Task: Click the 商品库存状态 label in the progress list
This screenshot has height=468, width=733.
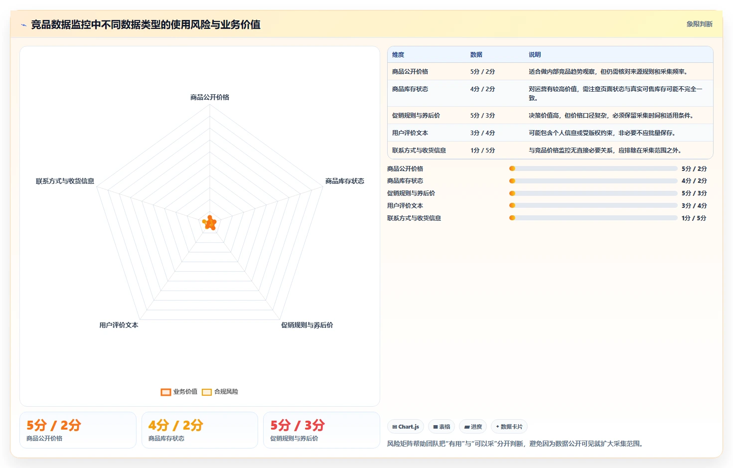Action: pos(405,181)
